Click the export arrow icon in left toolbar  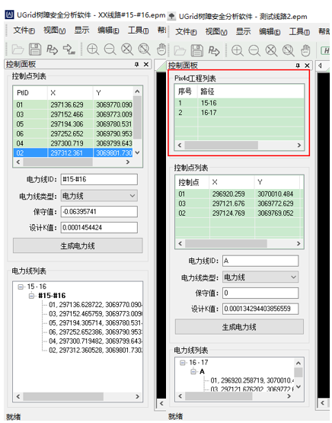[x=69, y=50]
